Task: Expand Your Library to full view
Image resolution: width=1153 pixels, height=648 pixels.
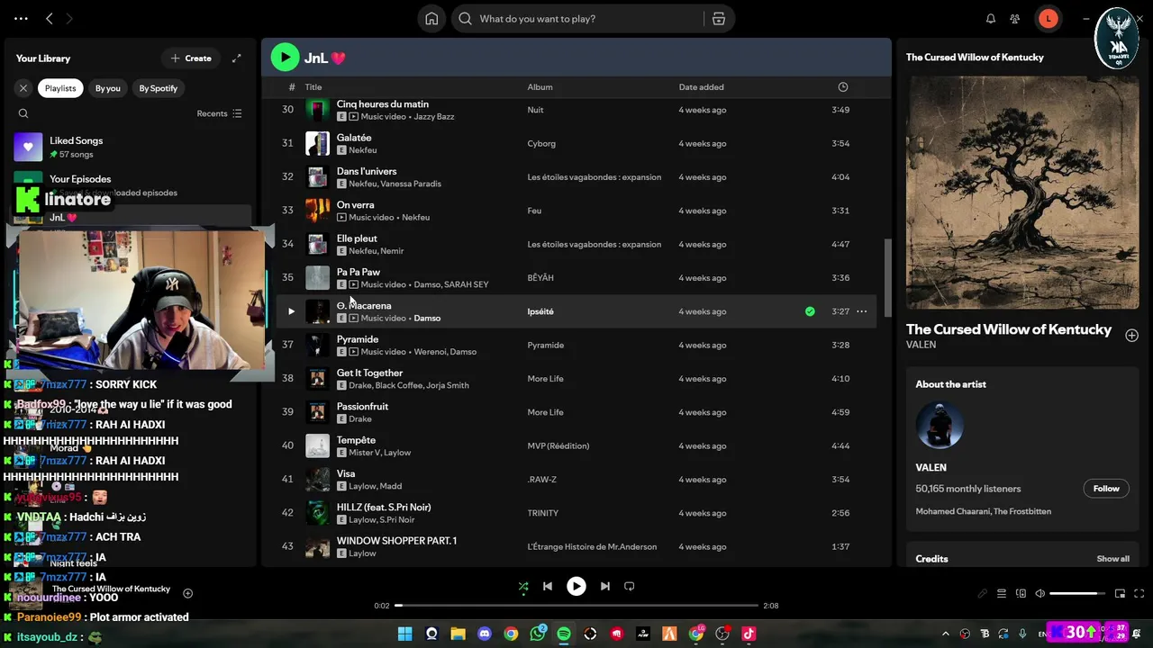Action: (x=236, y=58)
